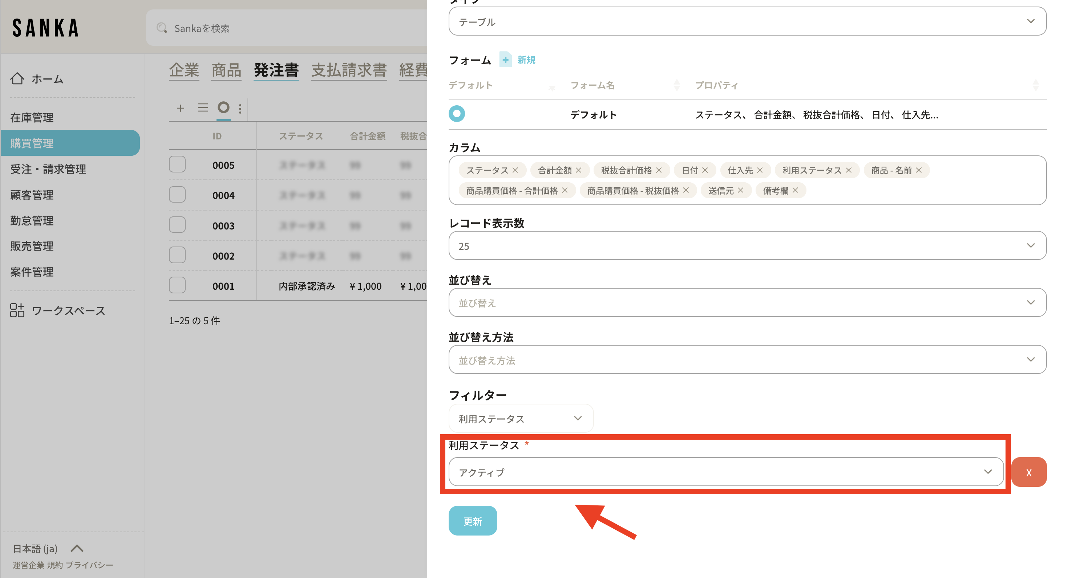Image resolution: width=1068 pixels, height=578 pixels.
Task: Tick the checkbox for row 0001
Action: [x=177, y=285]
